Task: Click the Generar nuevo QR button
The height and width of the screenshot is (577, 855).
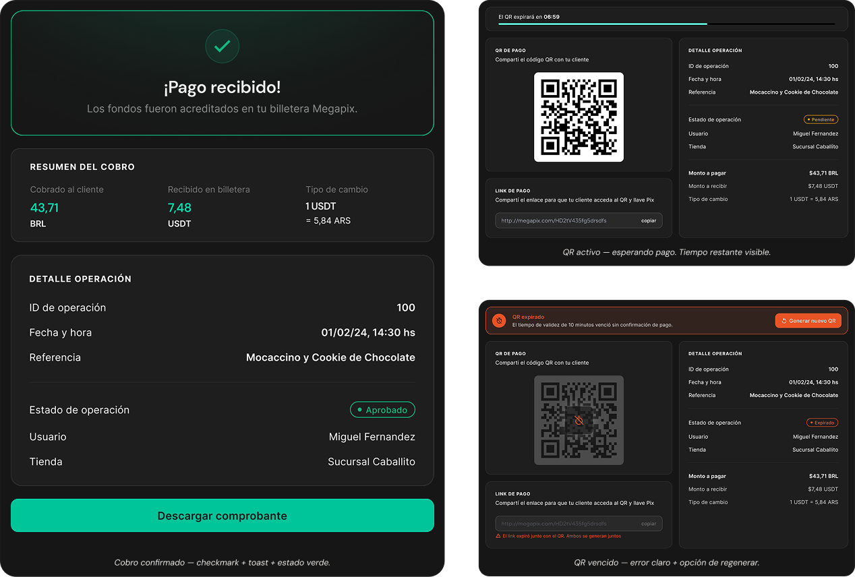Action: coord(808,321)
